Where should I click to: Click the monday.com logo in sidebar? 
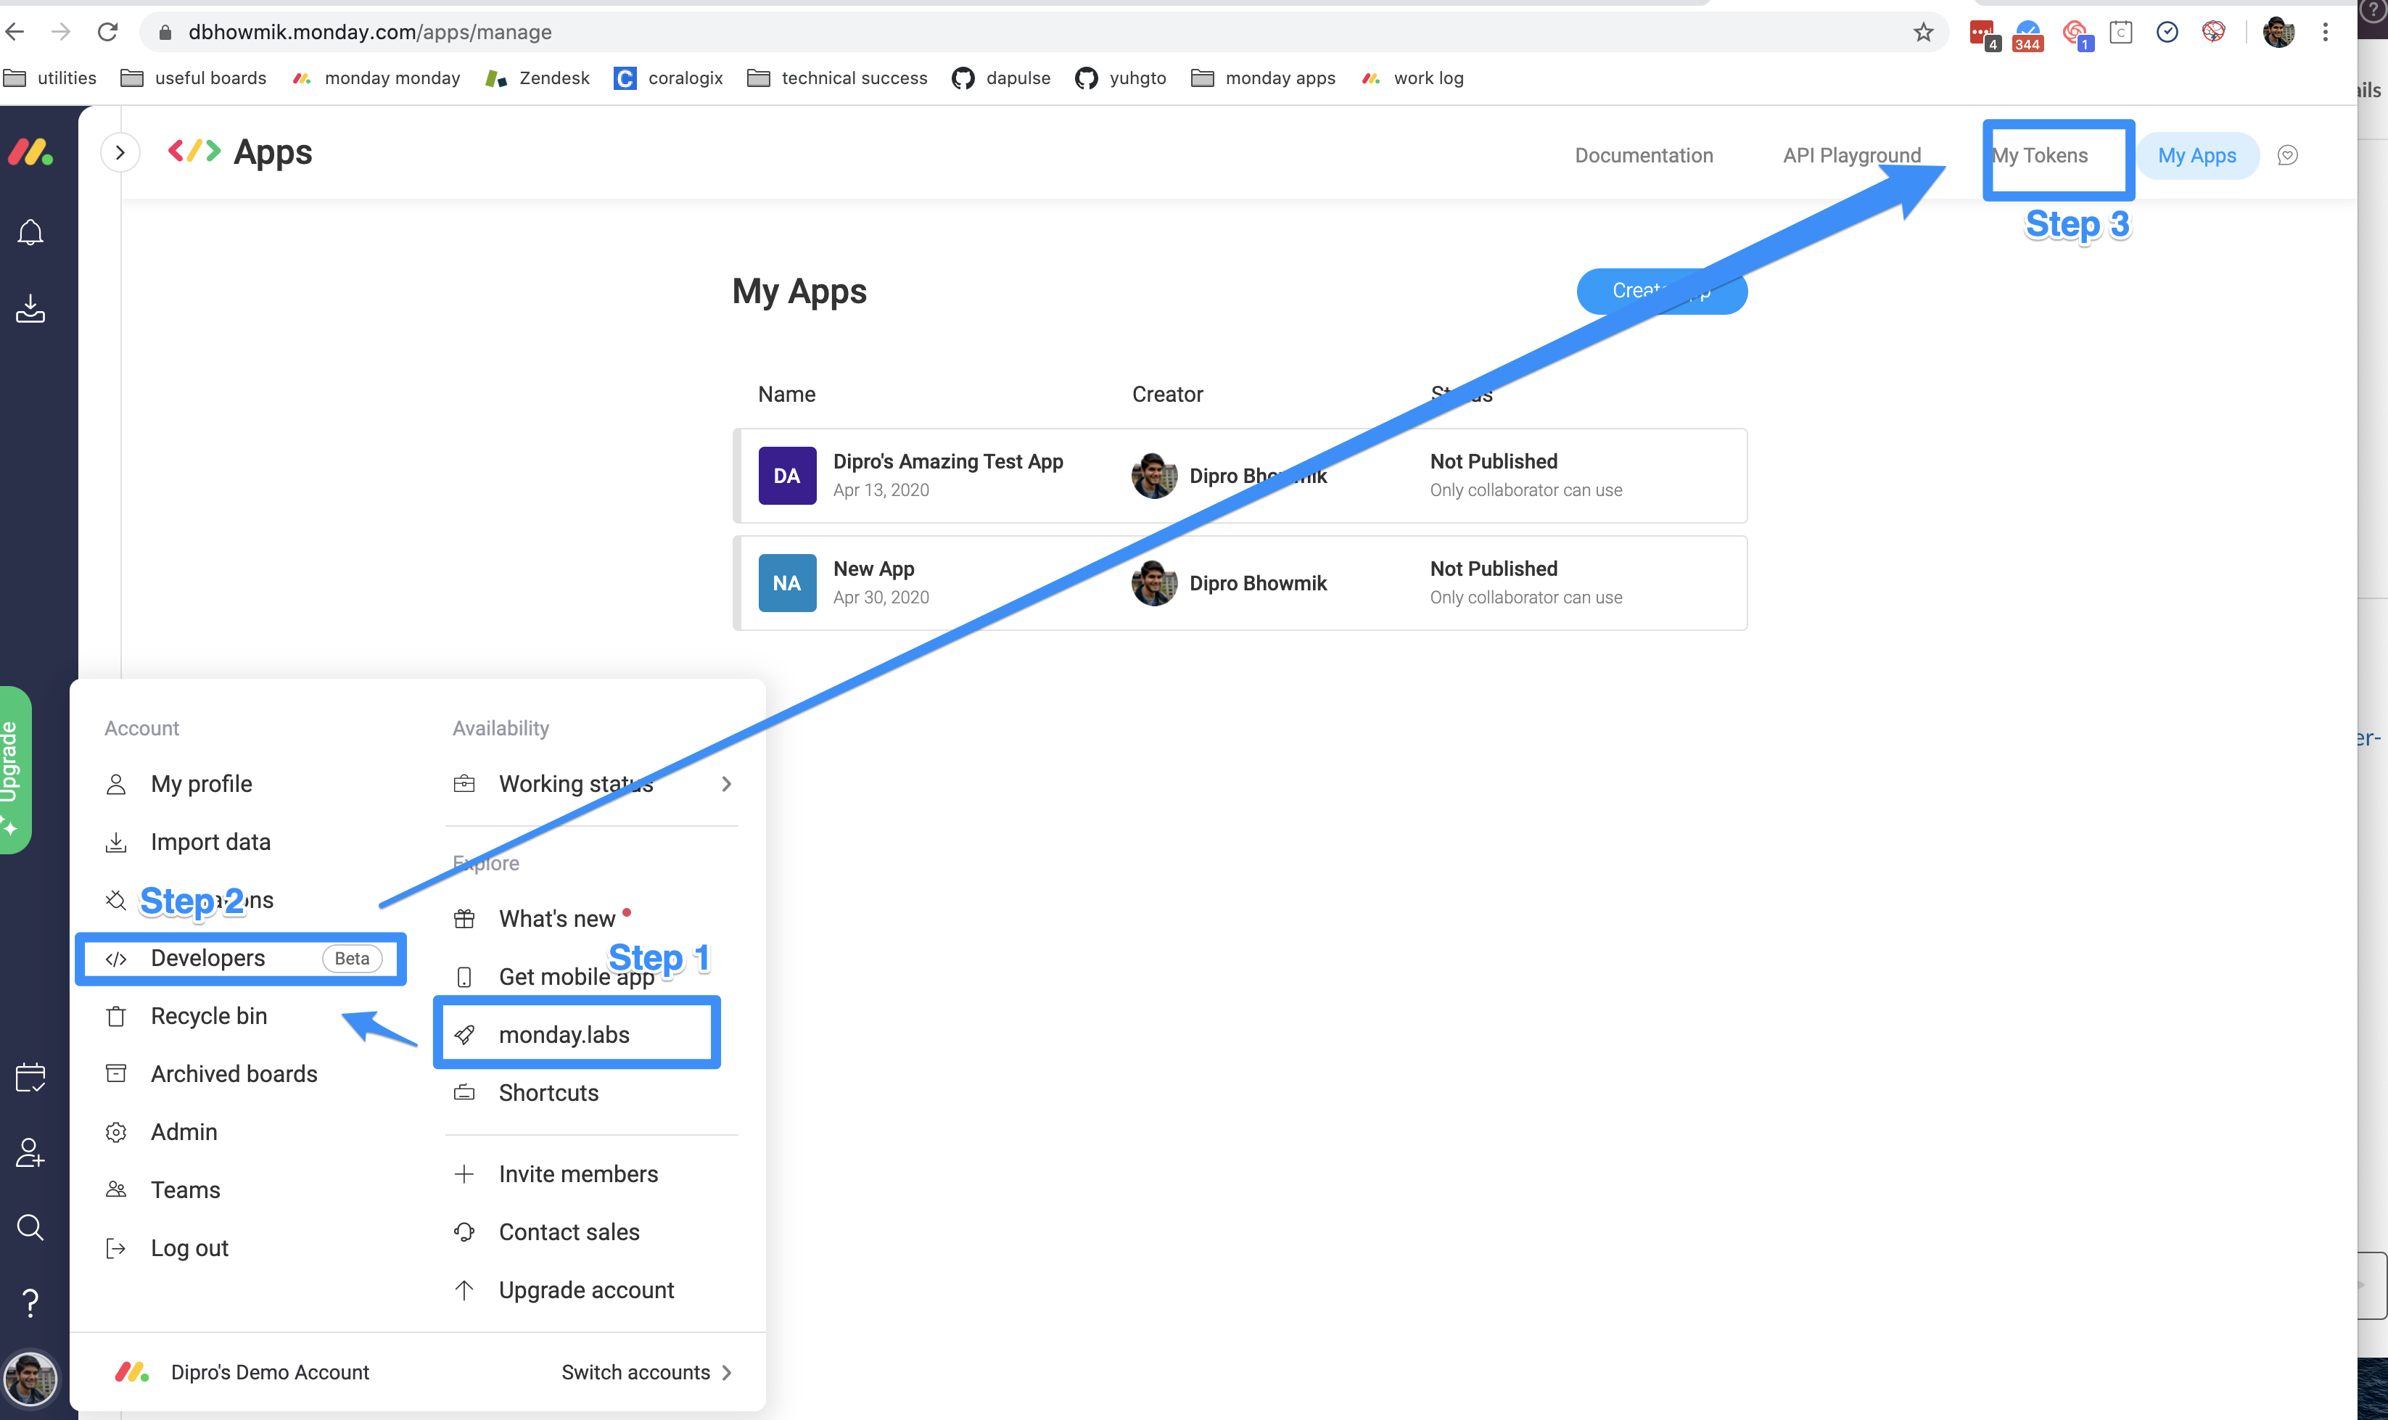pos(30,152)
